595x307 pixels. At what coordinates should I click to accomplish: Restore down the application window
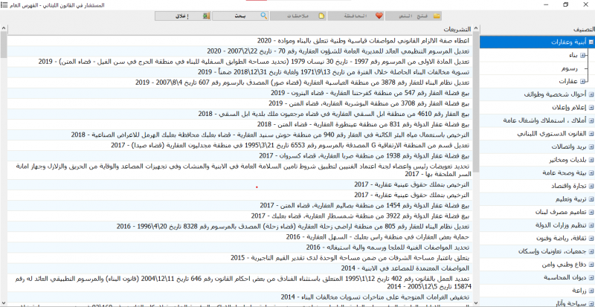566,4
